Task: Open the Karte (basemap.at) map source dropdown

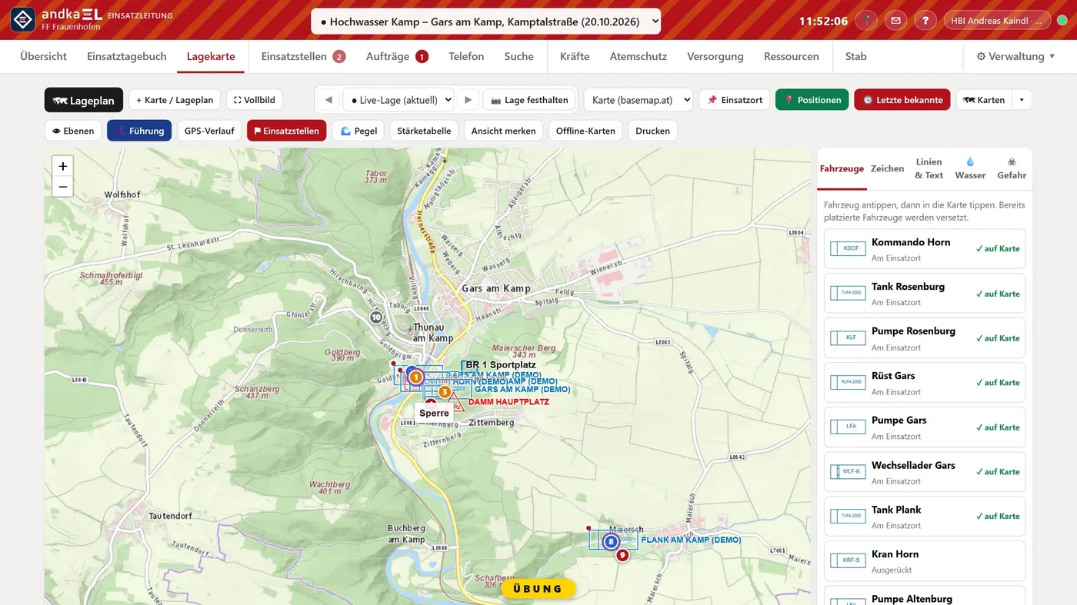Action: (639, 100)
